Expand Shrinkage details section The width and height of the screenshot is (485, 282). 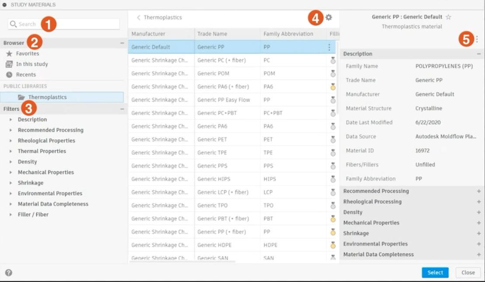coord(479,233)
